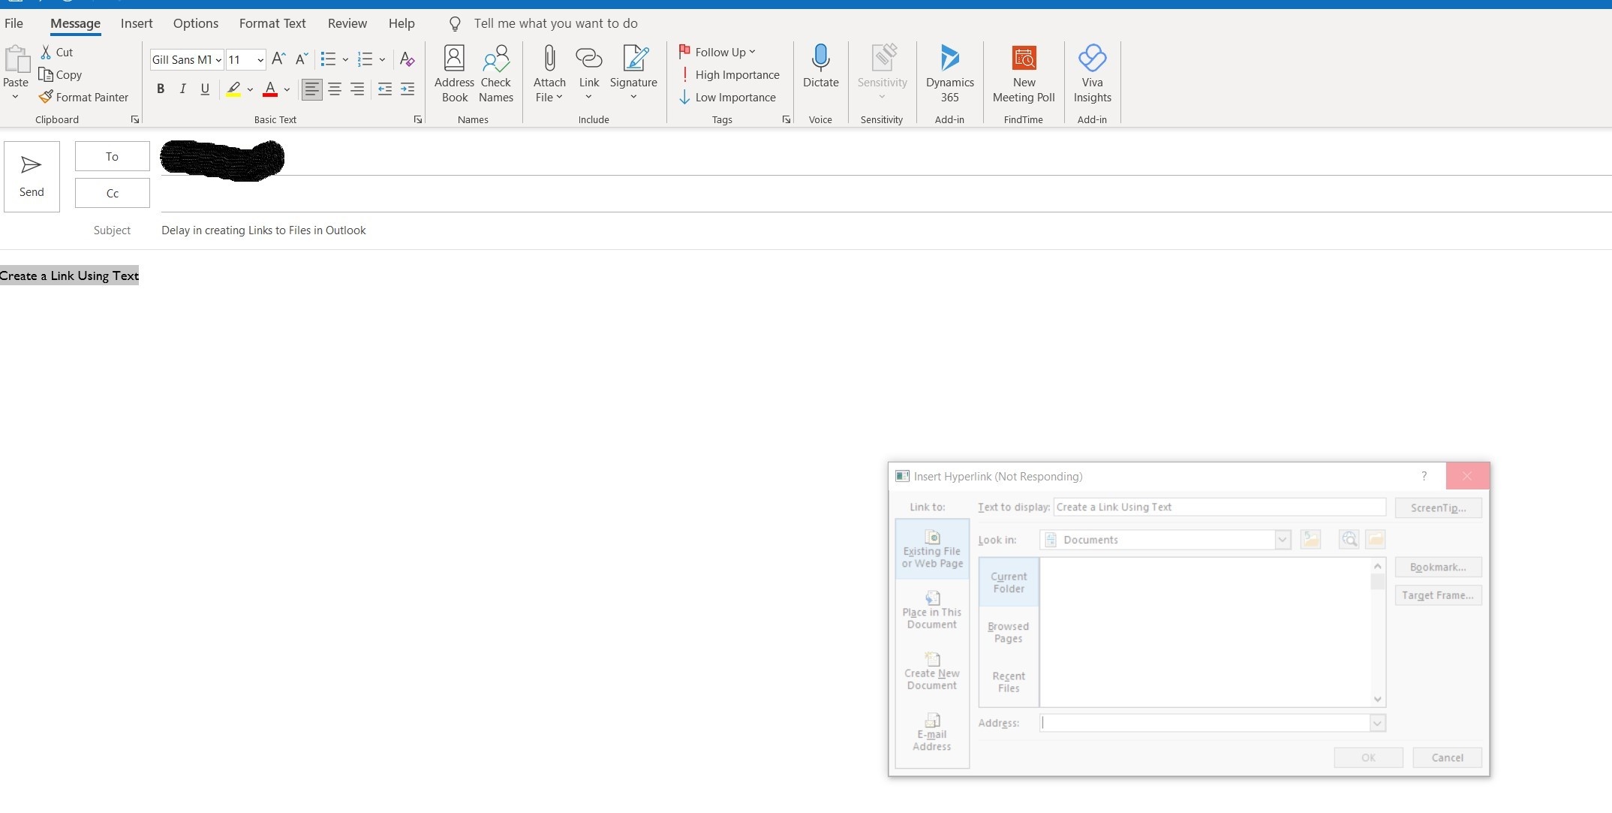The width and height of the screenshot is (1612, 813).
Task: Apply the red font color
Action: [270, 89]
